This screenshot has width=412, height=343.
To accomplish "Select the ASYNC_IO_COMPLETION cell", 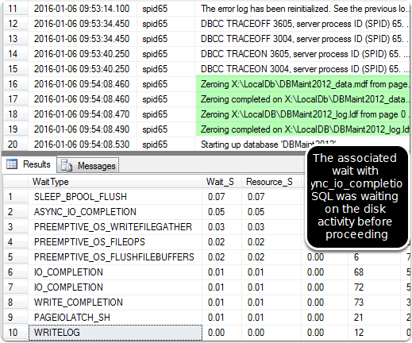I will 115,212.
